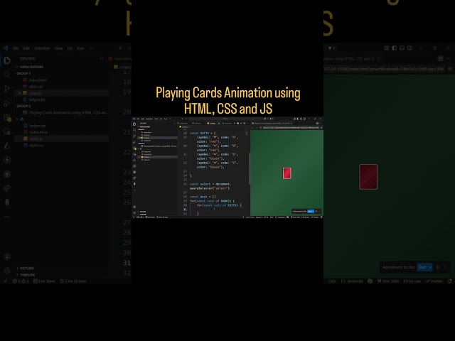Open File menu in dimmed background menu bar
Viewport: 455px width, 341px height.
(x=16, y=48)
